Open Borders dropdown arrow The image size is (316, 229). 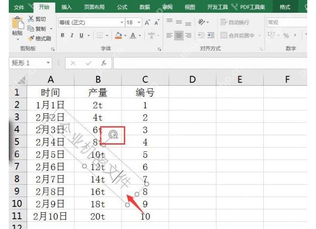point(107,36)
